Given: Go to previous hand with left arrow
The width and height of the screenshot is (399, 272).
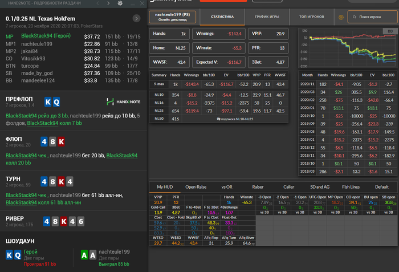Looking at the screenshot, I should 97,3.
